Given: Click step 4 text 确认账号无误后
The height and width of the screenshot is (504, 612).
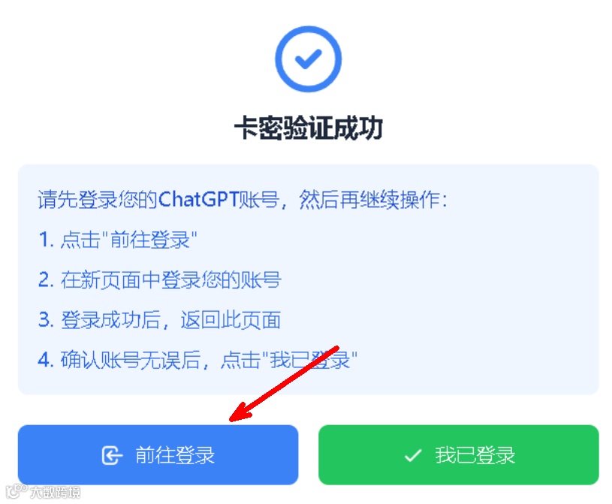Looking at the screenshot, I should [x=130, y=360].
